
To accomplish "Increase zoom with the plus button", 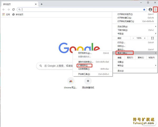I will [145, 38].
